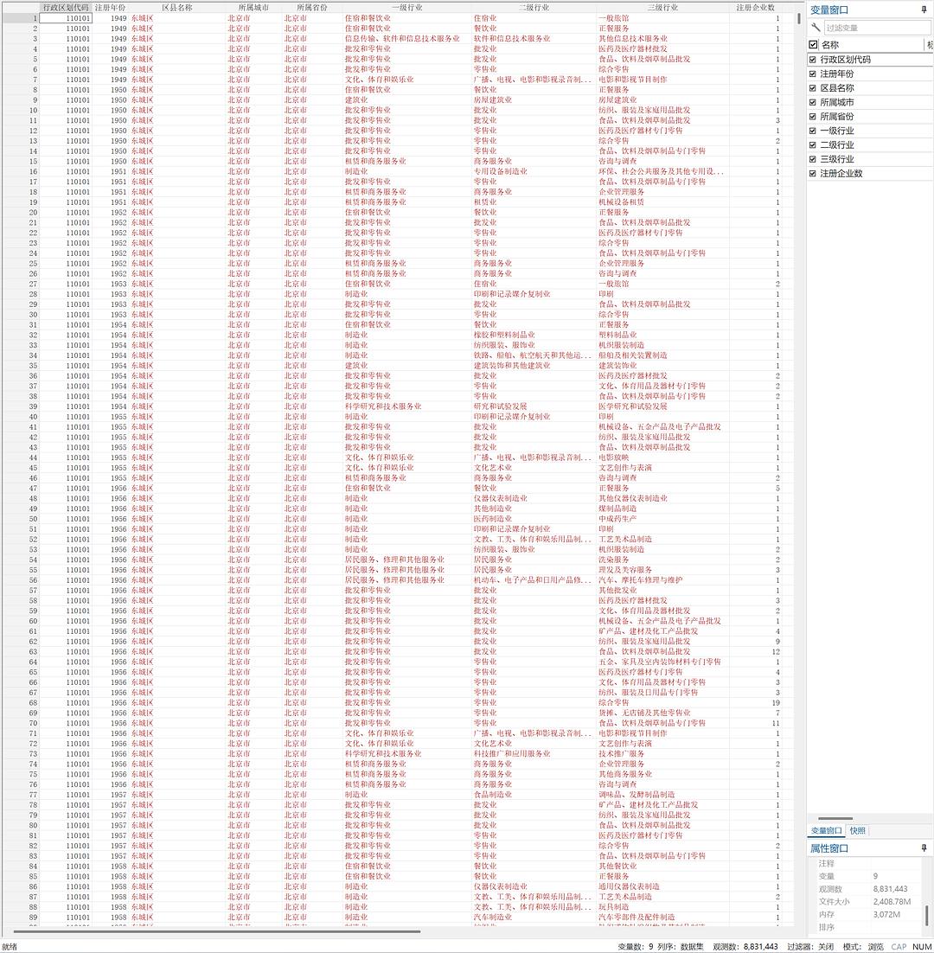Click row number 45 header

click(21, 467)
